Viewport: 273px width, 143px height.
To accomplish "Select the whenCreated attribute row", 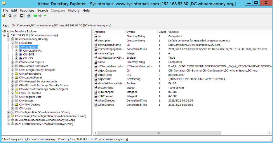I will [182, 105].
